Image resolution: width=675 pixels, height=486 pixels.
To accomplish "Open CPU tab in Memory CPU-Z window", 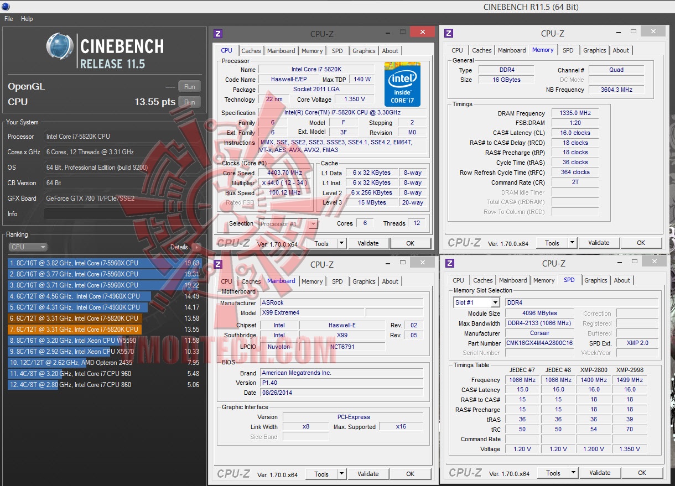I will (x=458, y=50).
